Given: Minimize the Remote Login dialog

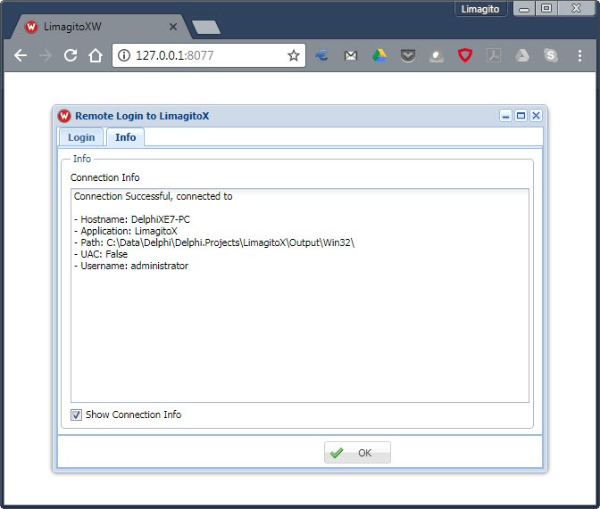Looking at the screenshot, I should pyautogui.click(x=505, y=116).
